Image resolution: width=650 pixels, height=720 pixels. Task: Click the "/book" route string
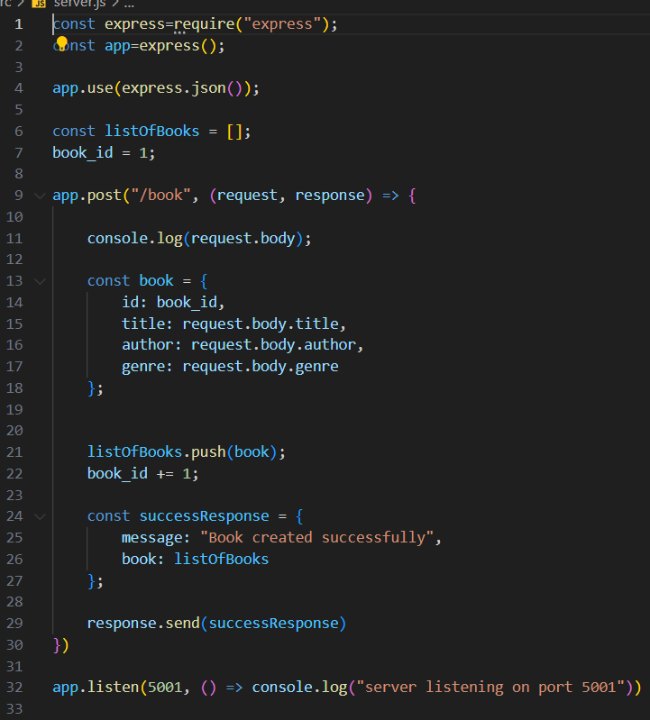[160, 196]
